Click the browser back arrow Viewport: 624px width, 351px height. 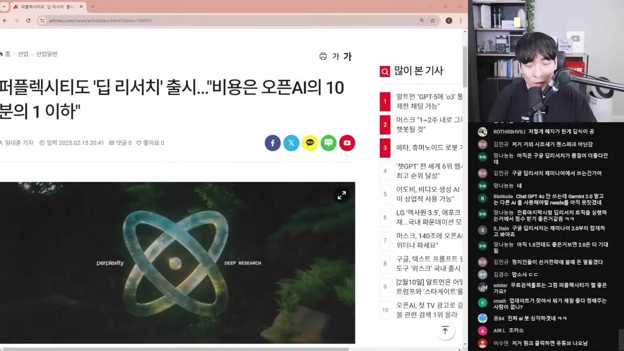[5, 20]
